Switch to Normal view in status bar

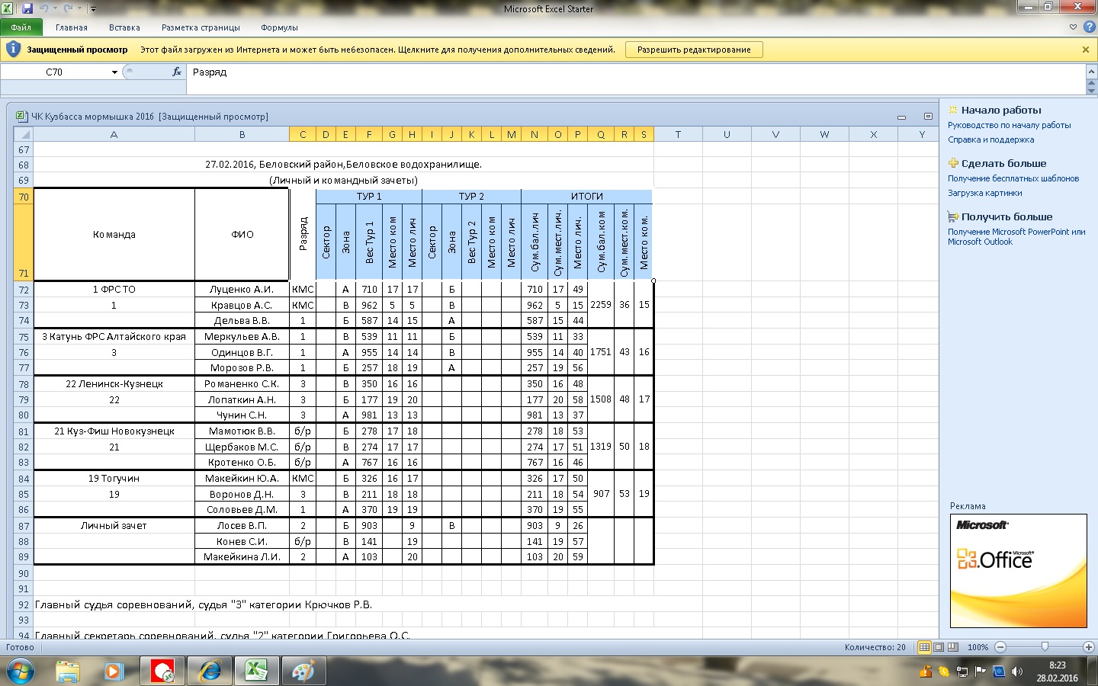924,647
